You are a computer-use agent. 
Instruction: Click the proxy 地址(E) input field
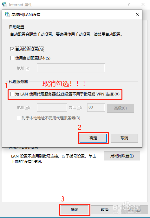[x=52, y=108]
